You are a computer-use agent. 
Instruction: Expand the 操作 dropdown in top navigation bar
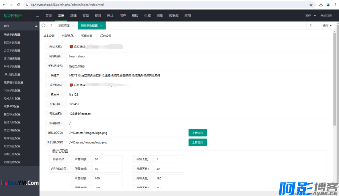310,16
